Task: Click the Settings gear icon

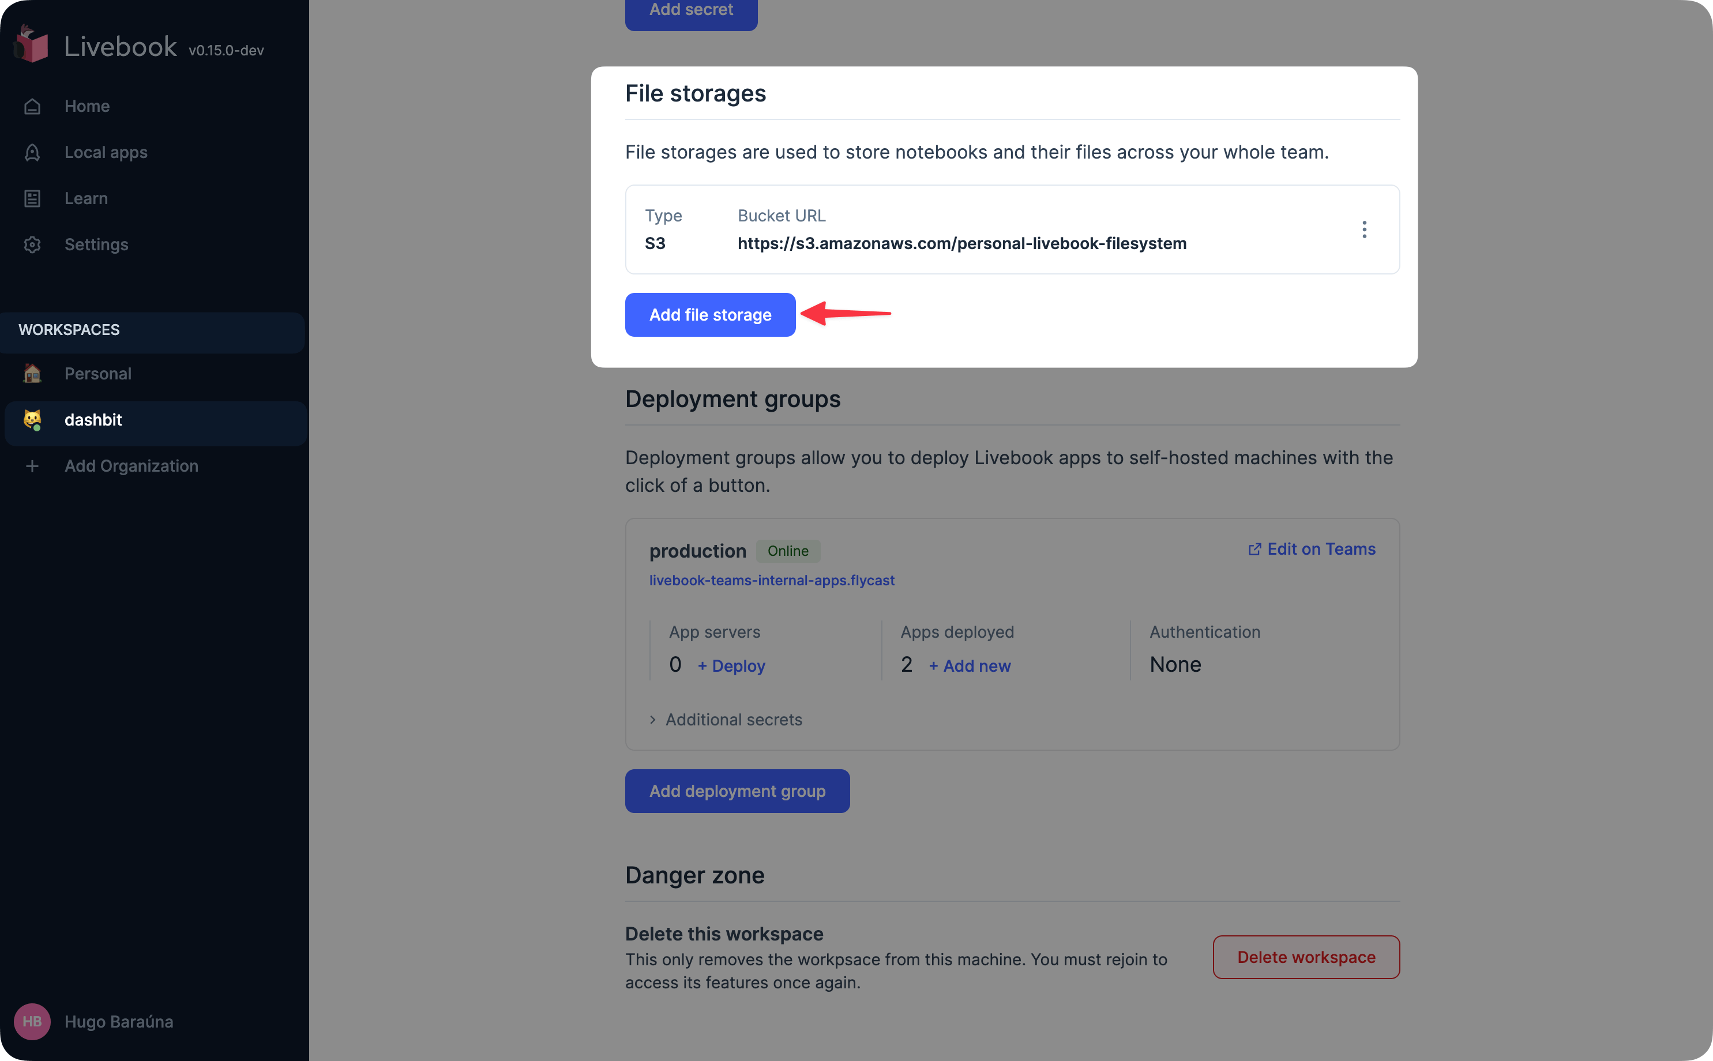Action: (32, 245)
